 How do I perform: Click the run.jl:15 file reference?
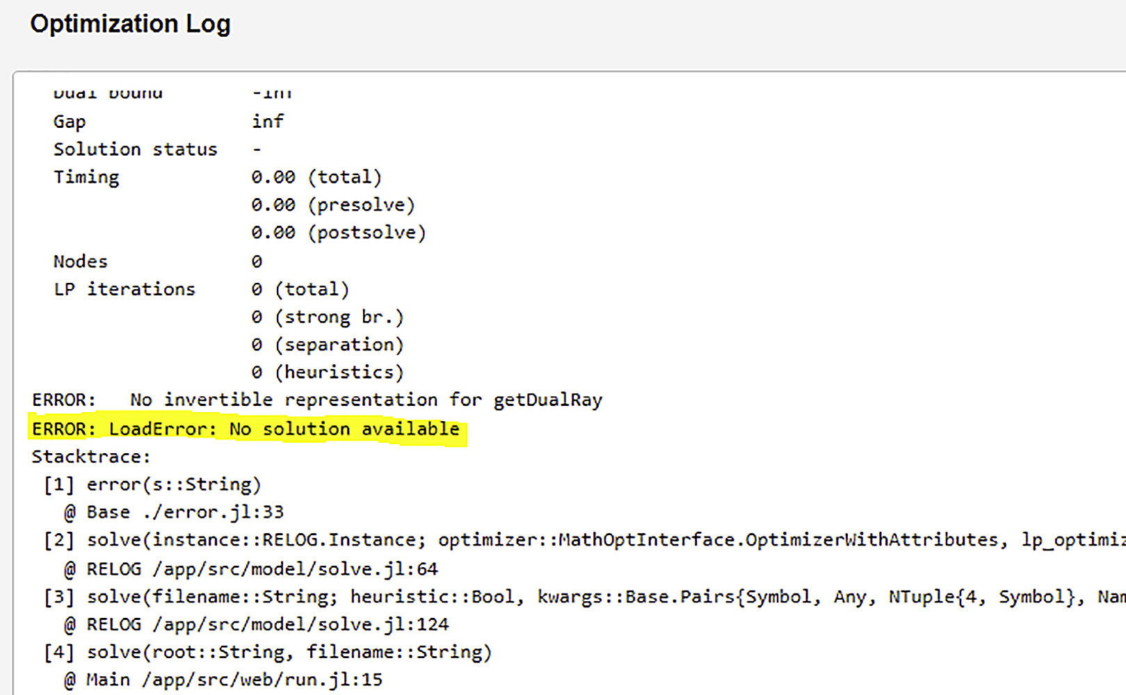point(262,680)
